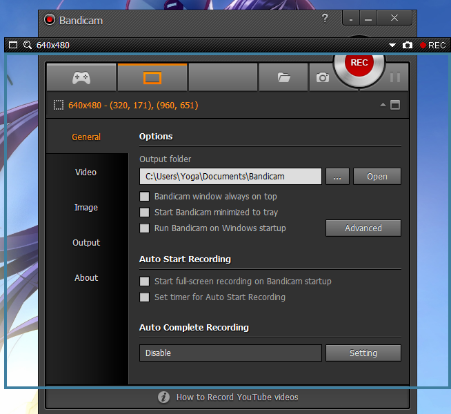Click the magnifier icon in capture bar
Image resolution: width=451 pixels, height=414 pixels.
click(x=28, y=45)
